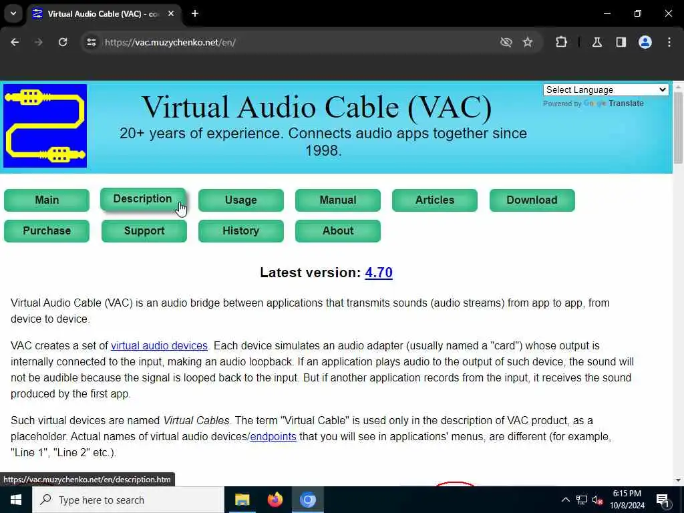View the History page
This screenshot has width=684, height=513.
click(240, 230)
